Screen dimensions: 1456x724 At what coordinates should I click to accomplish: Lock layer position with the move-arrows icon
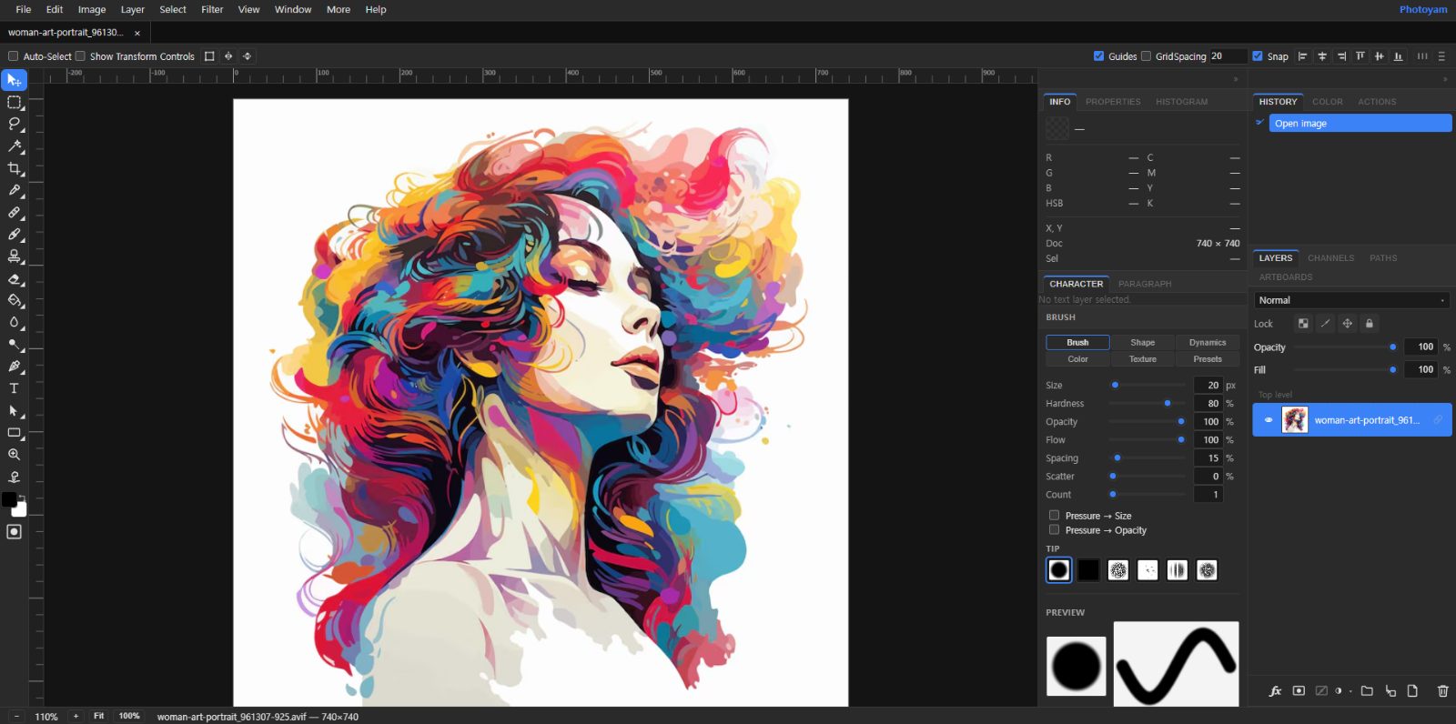1348,324
